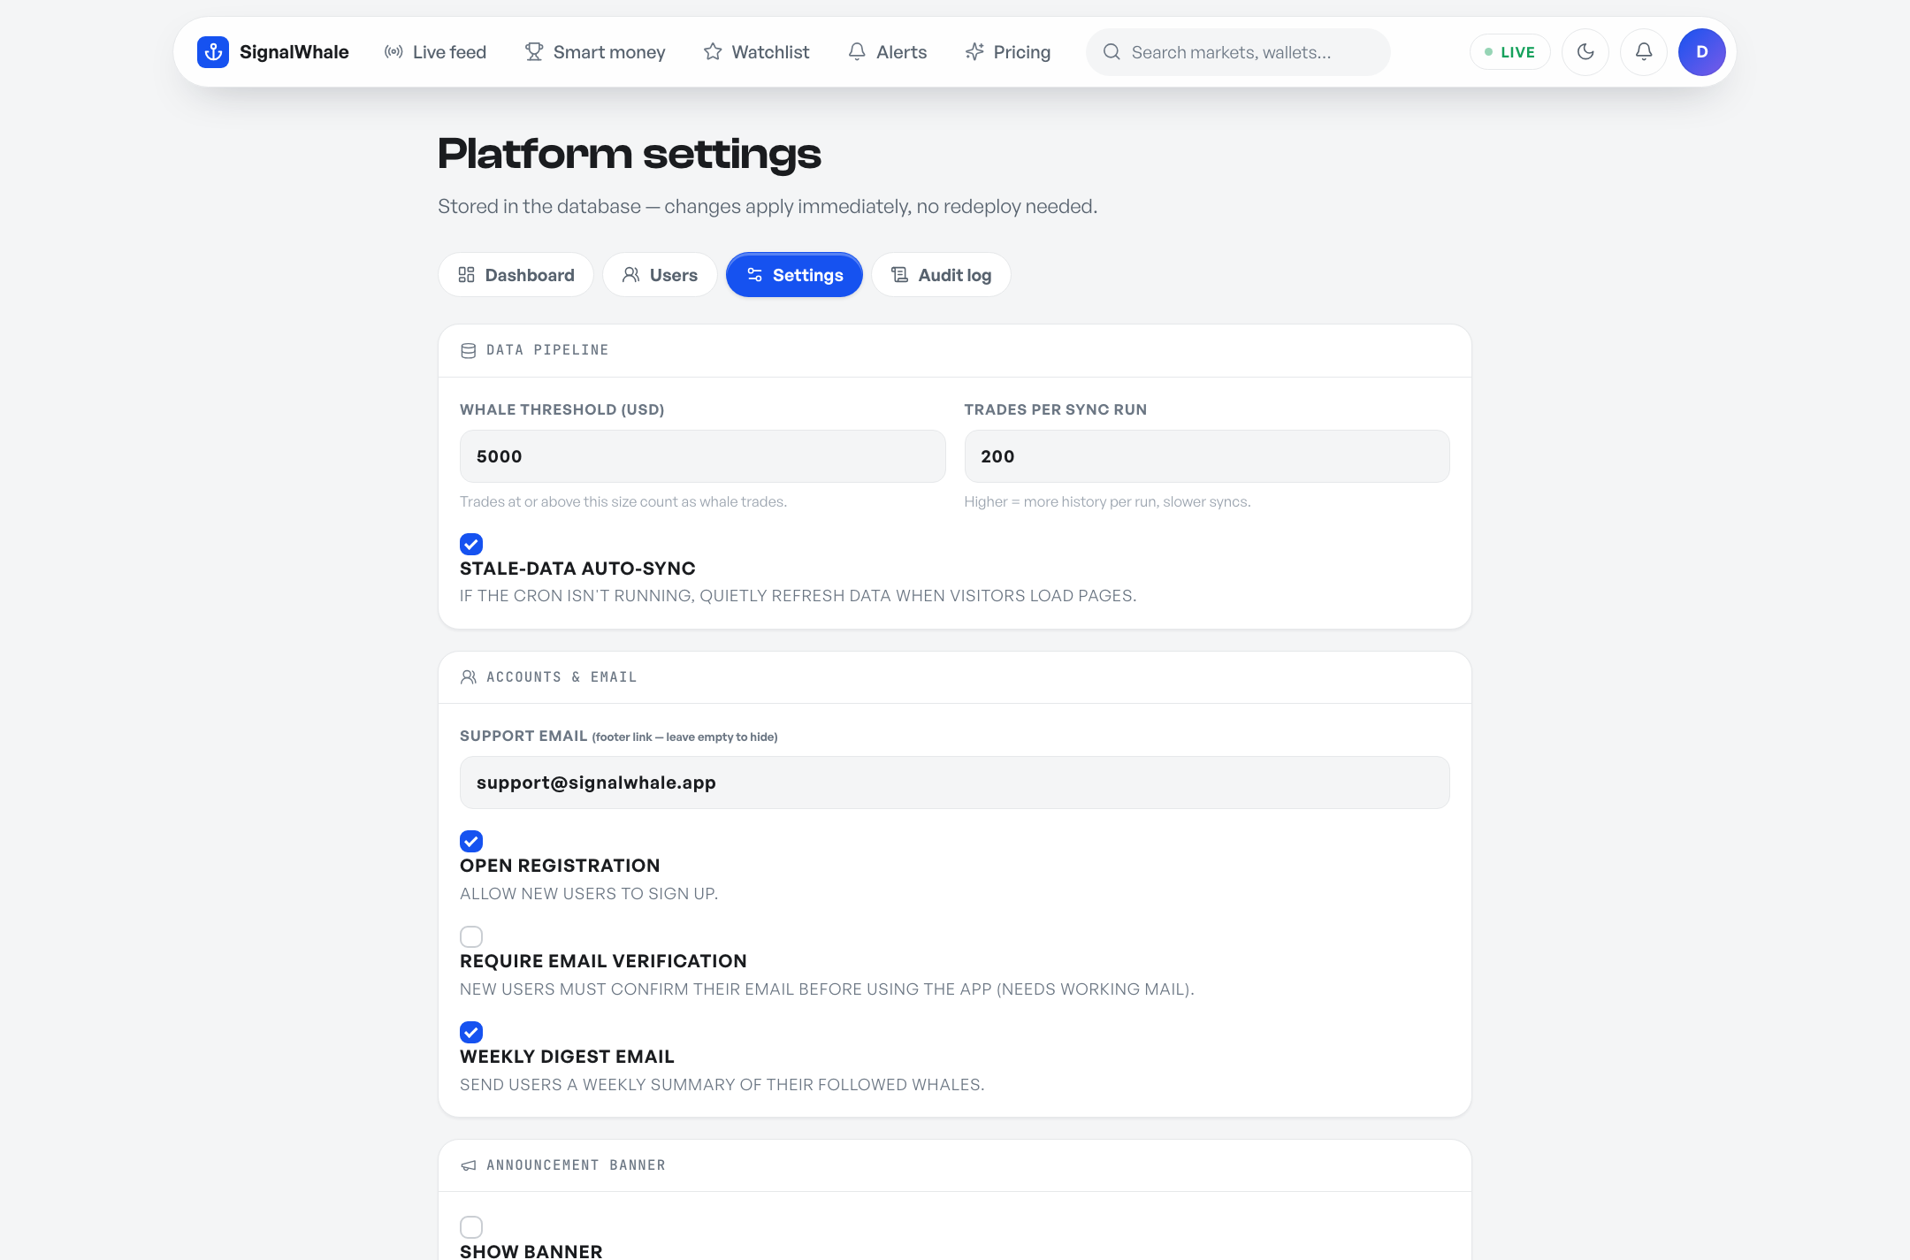The image size is (1910, 1260).
Task: Navigate to Alerts page
Action: (887, 52)
